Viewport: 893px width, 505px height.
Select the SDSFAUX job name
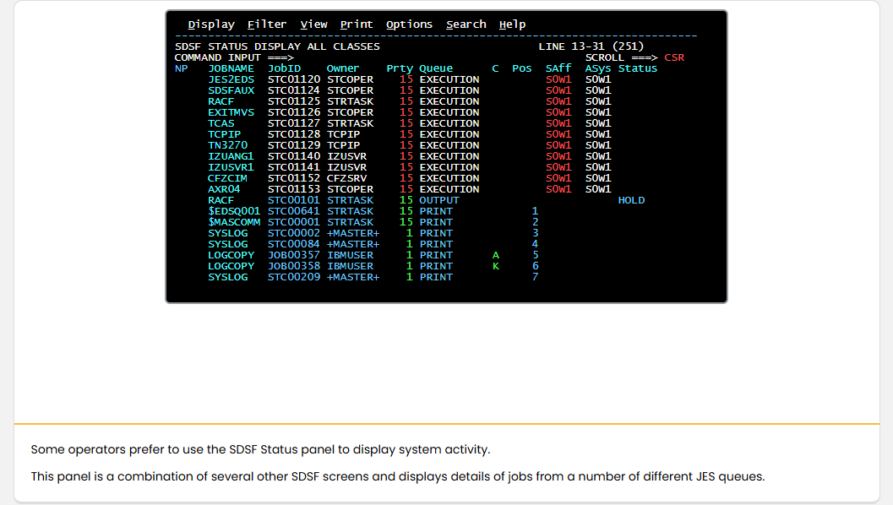(231, 90)
